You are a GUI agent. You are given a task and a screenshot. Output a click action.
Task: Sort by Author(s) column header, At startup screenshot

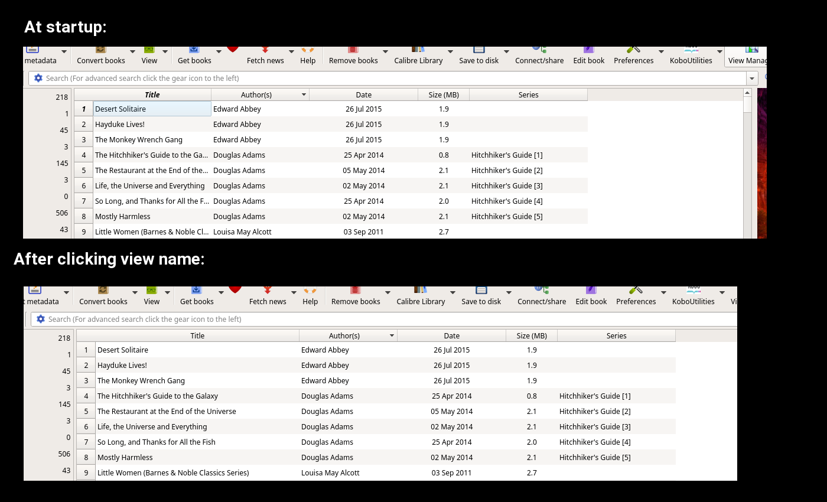(x=260, y=94)
